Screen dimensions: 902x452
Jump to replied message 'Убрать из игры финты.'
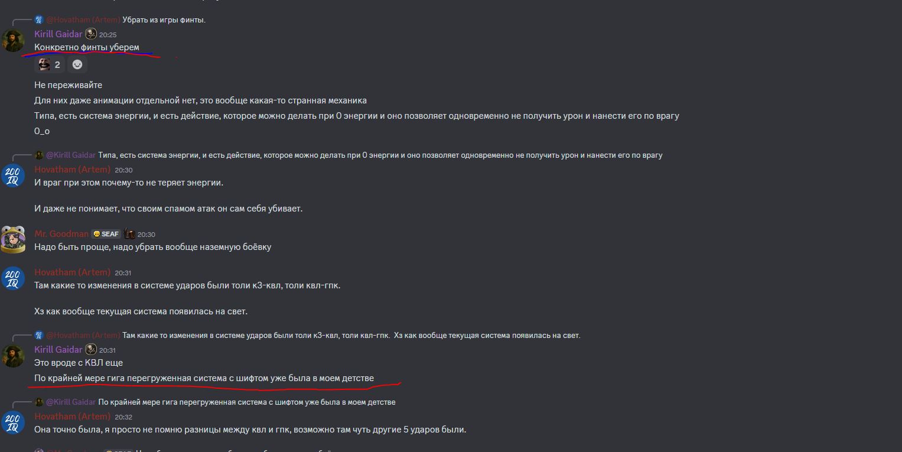pyautogui.click(x=164, y=20)
